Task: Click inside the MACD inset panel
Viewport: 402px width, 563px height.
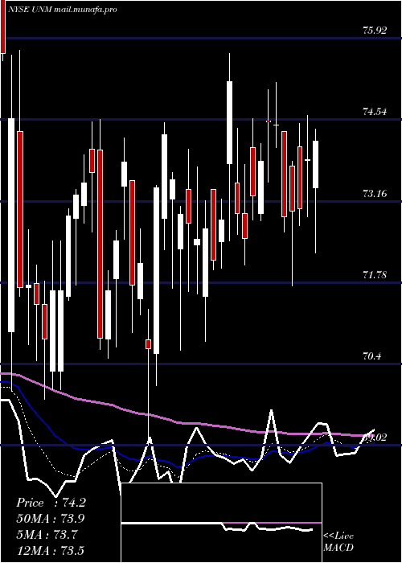Action: click(x=221, y=523)
